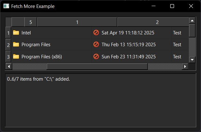Click the vertical scrollbar up arrow
This screenshot has height=132, width=201.
pos(192,21)
